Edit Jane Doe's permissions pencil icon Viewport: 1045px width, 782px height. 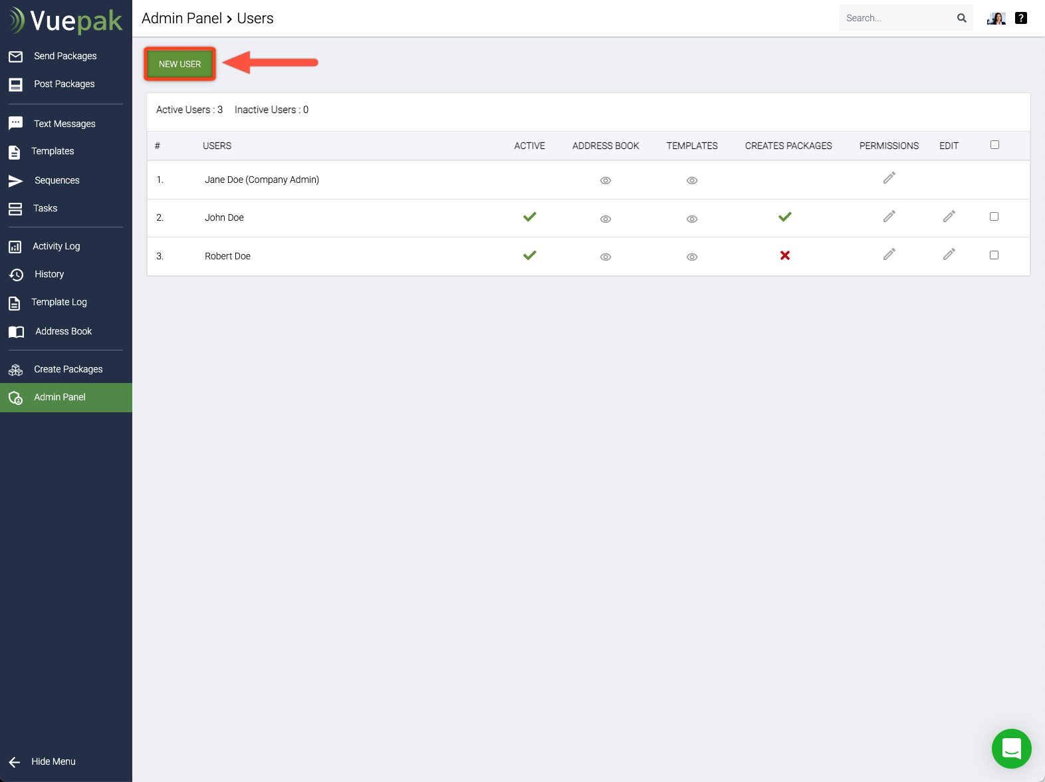coord(889,178)
